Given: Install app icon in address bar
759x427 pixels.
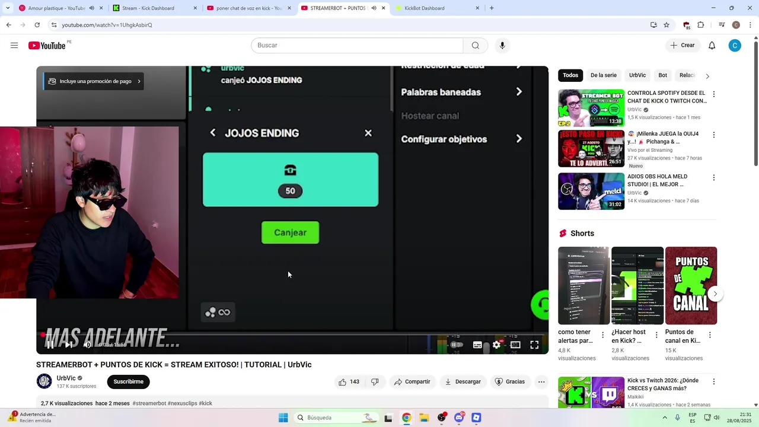Looking at the screenshot, I should 653,25.
